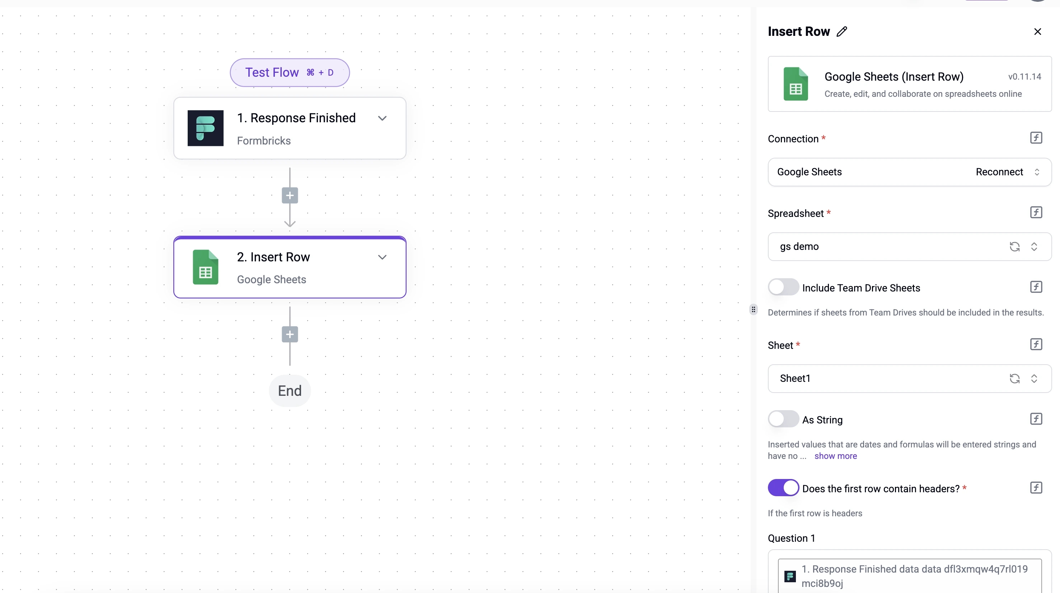The height and width of the screenshot is (593, 1060).
Task: Open the gs demo Spreadsheet dropdown
Action: click(909, 246)
